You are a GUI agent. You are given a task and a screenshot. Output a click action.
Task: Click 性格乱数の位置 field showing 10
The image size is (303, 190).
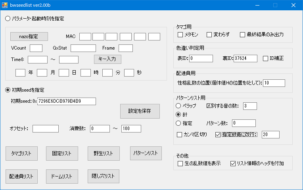tap(274, 83)
